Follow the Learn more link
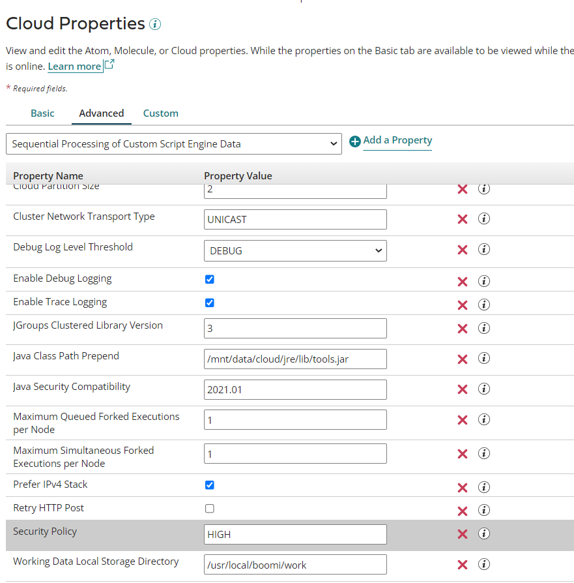The image size is (574, 583). click(x=74, y=67)
